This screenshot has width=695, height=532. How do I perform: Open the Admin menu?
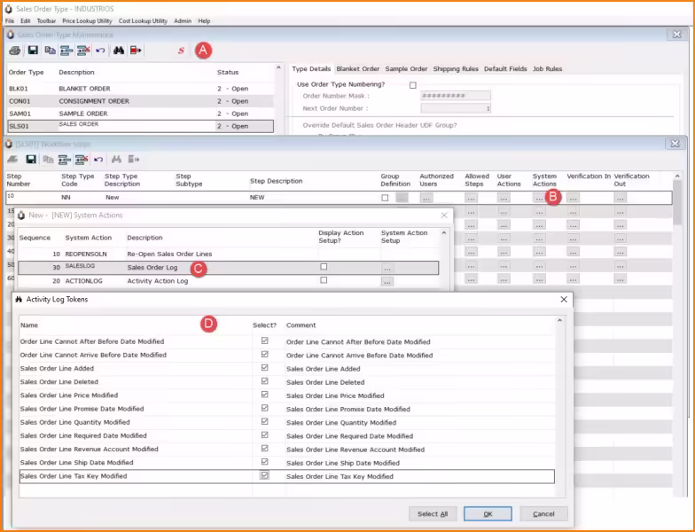(183, 21)
